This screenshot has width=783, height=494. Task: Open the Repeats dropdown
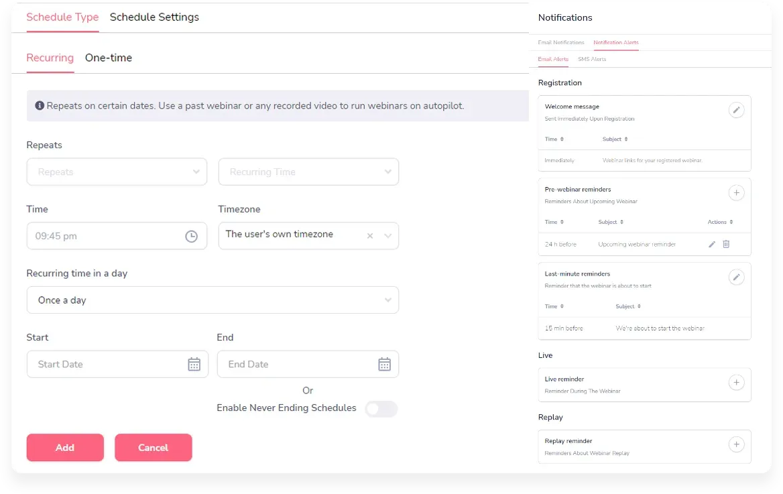[x=117, y=172]
